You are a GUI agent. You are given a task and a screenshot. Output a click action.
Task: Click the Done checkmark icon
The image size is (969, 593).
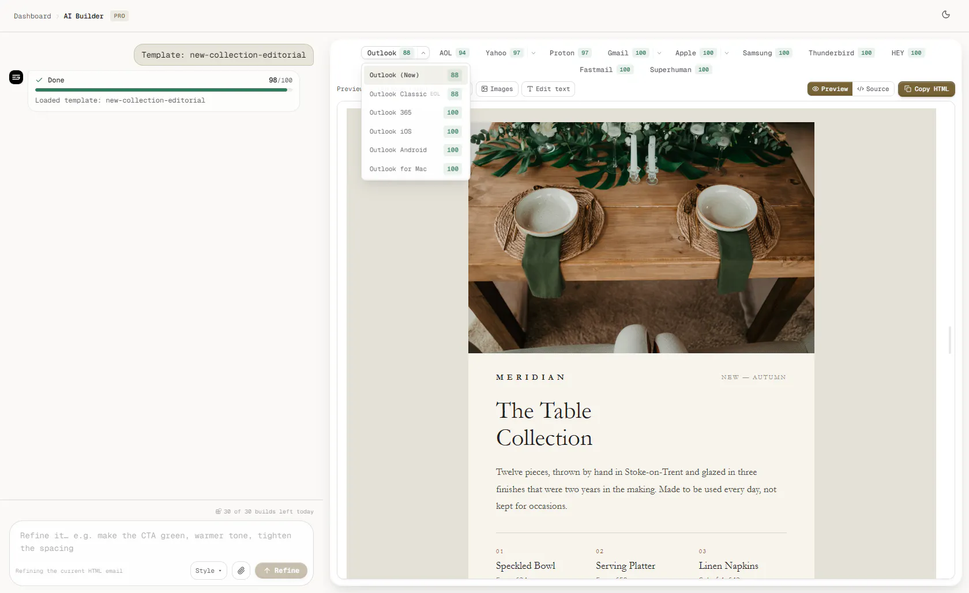pos(39,80)
